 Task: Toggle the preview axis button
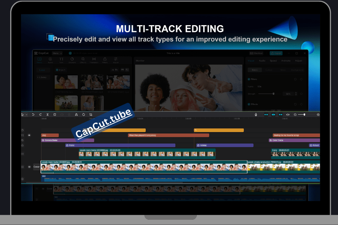point(288,115)
